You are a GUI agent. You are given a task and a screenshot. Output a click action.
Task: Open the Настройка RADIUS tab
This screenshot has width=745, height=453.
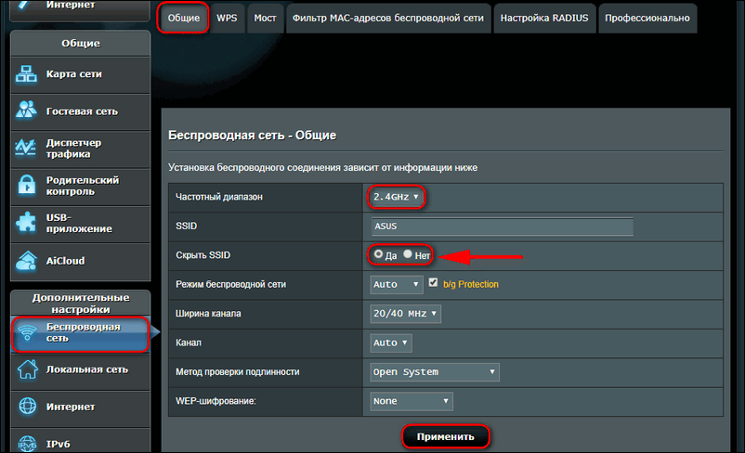(x=544, y=18)
